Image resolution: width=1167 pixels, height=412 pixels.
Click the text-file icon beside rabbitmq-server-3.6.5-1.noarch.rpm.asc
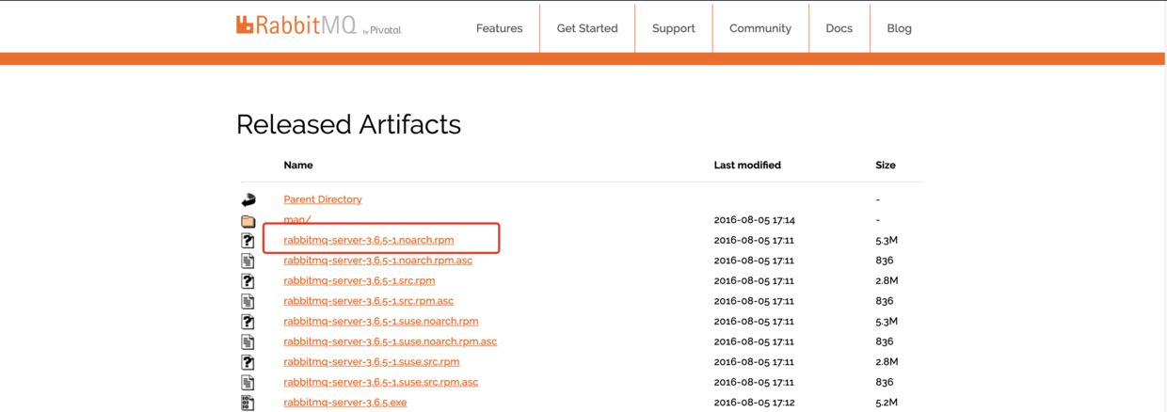click(x=248, y=261)
